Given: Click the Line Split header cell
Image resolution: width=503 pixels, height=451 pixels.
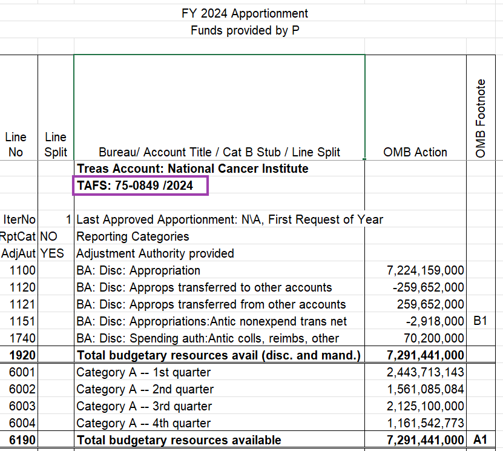Looking at the screenshot, I should pos(55,144).
